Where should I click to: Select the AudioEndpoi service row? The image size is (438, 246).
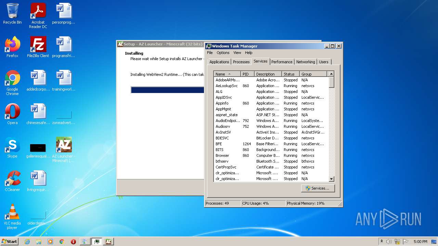271,121
